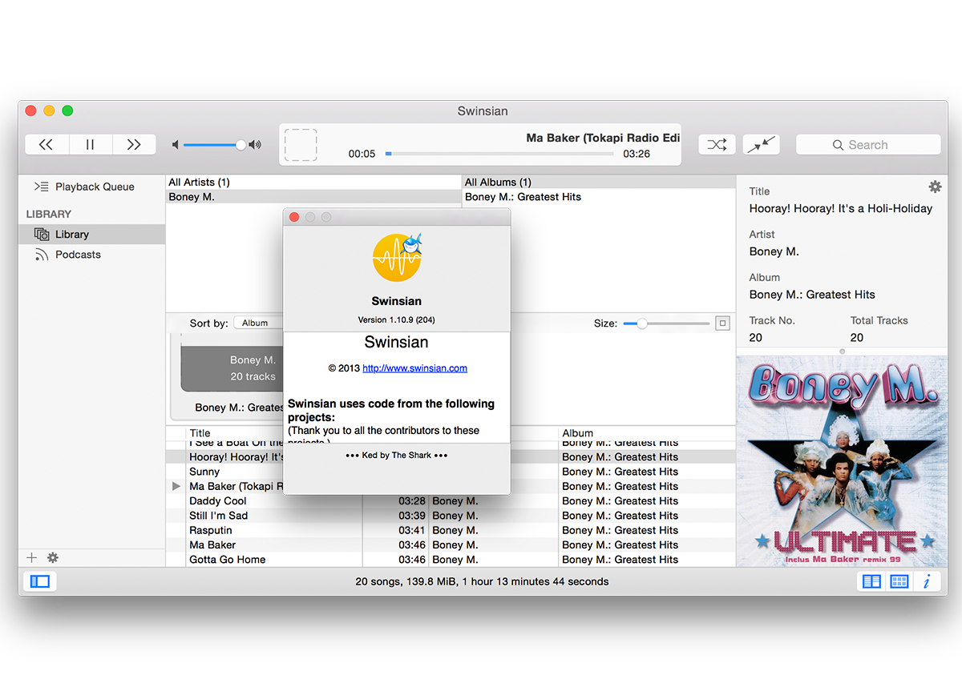Click the empty album art placeholder
Image resolution: width=962 pixels, height=699 pixels.
click(x=301, y=146)
